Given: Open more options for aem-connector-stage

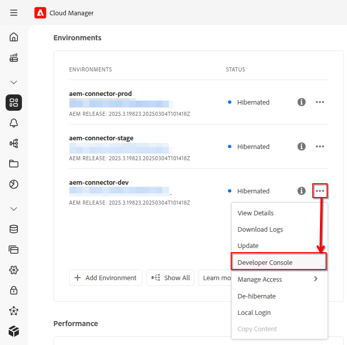Looking at the screenshot, I should (x=320, y=146).
